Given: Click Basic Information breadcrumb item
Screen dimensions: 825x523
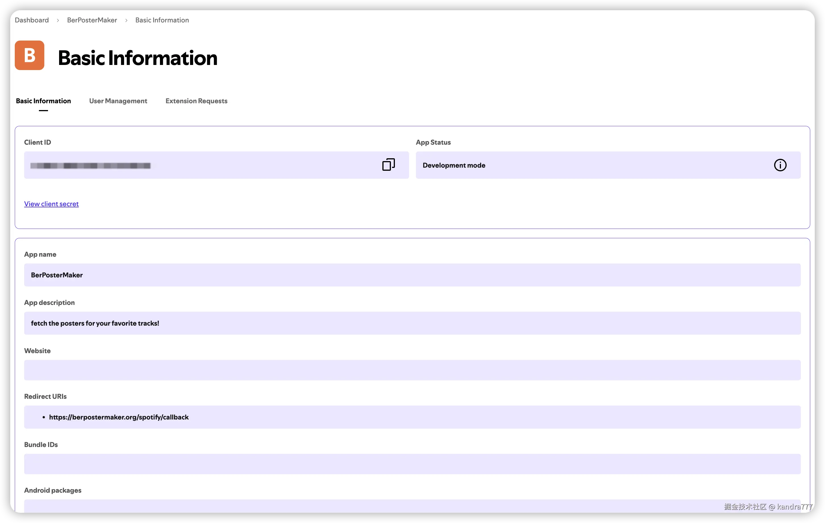Looking at the screenshot, I should coord(162,20).
